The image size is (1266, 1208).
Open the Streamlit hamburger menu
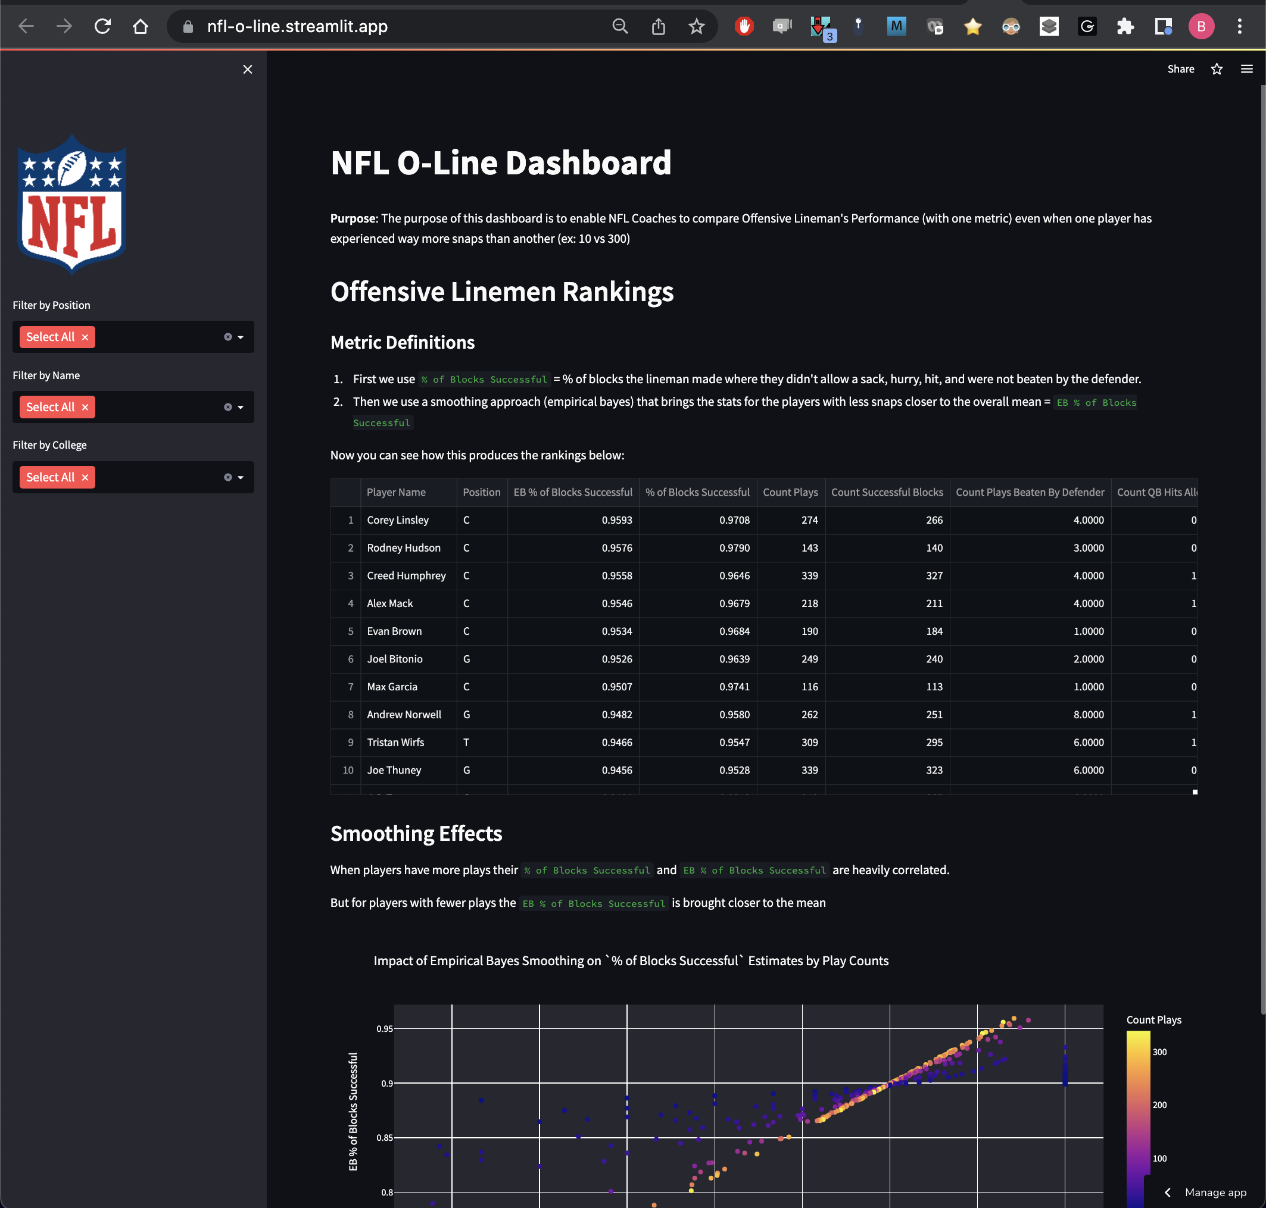click(x=1248, y=68)
